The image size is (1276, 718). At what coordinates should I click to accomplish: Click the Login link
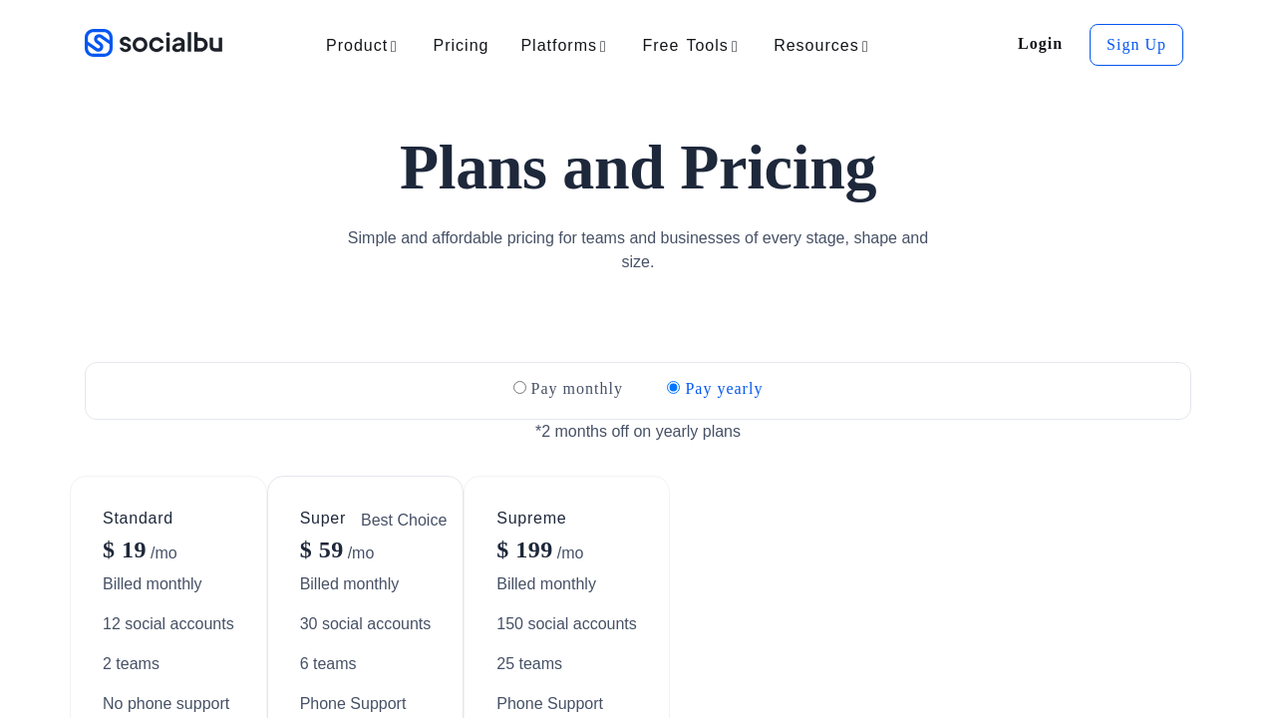1040,44
